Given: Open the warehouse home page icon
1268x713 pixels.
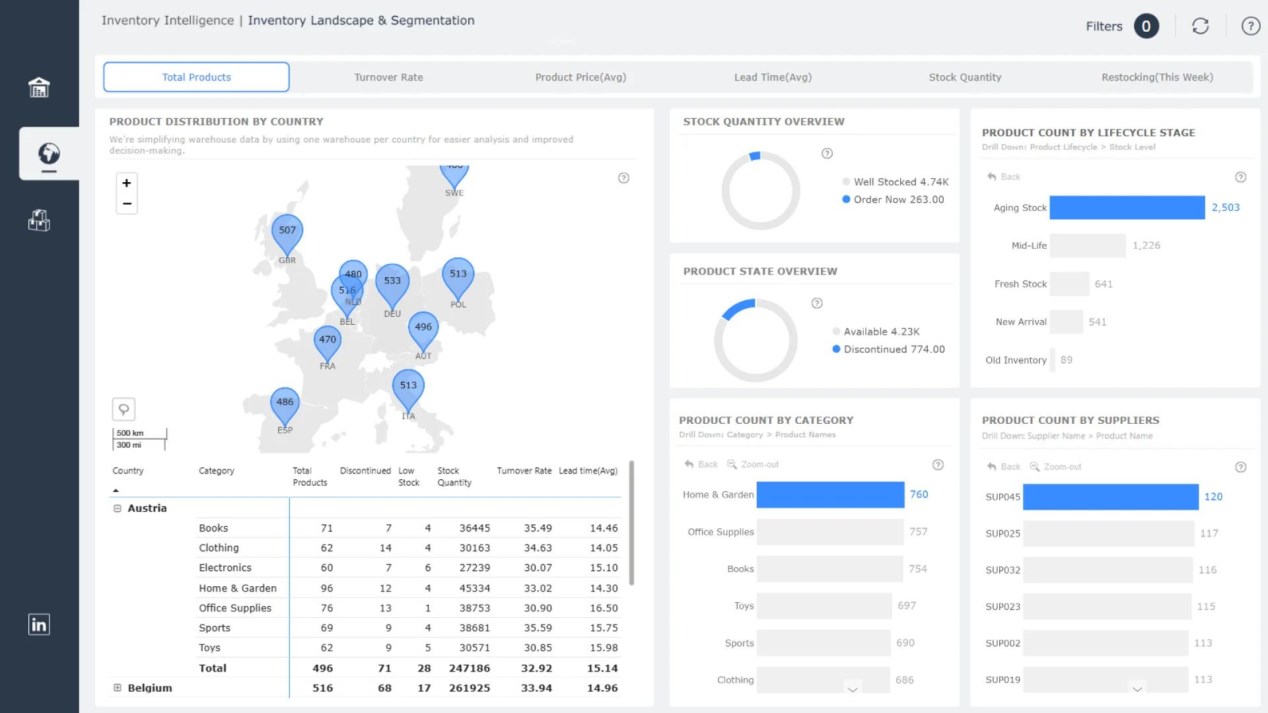Looking at the screenshot, I should click(39, 87).
